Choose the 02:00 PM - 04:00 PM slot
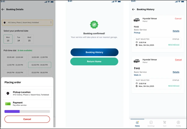This screenshot has height=129, width=187. (x=40, y=65)
